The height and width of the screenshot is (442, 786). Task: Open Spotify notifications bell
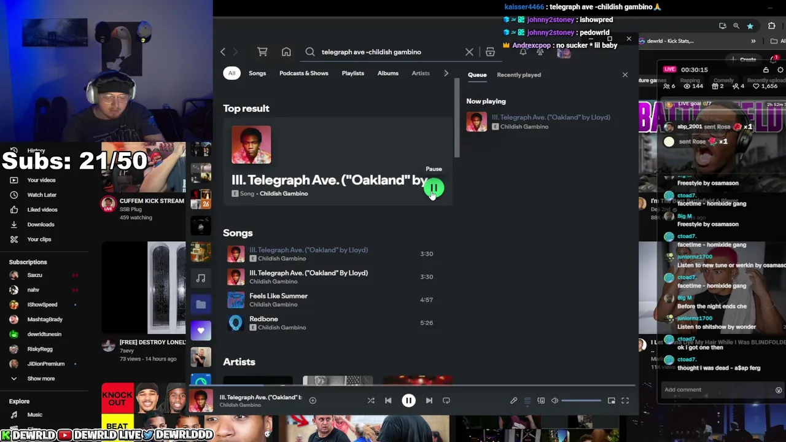click(523, 52)
